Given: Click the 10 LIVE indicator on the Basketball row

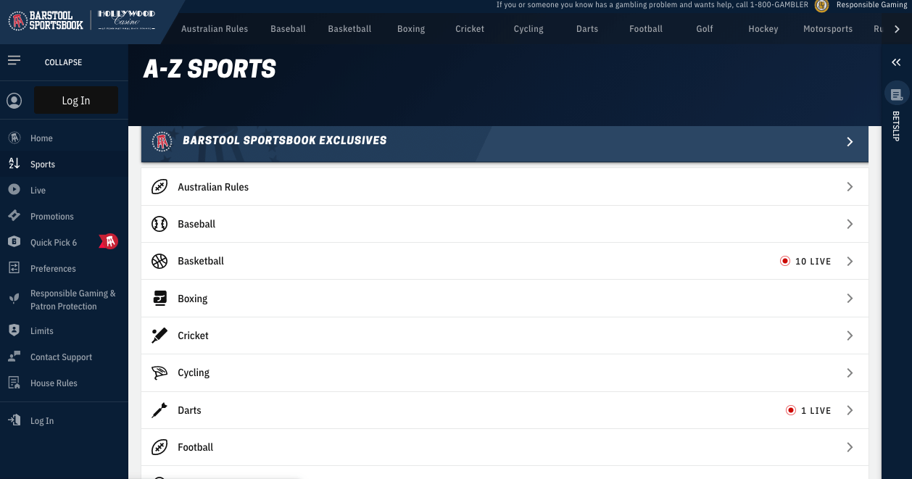Looking at the screenshot, I should pos(805,261).
